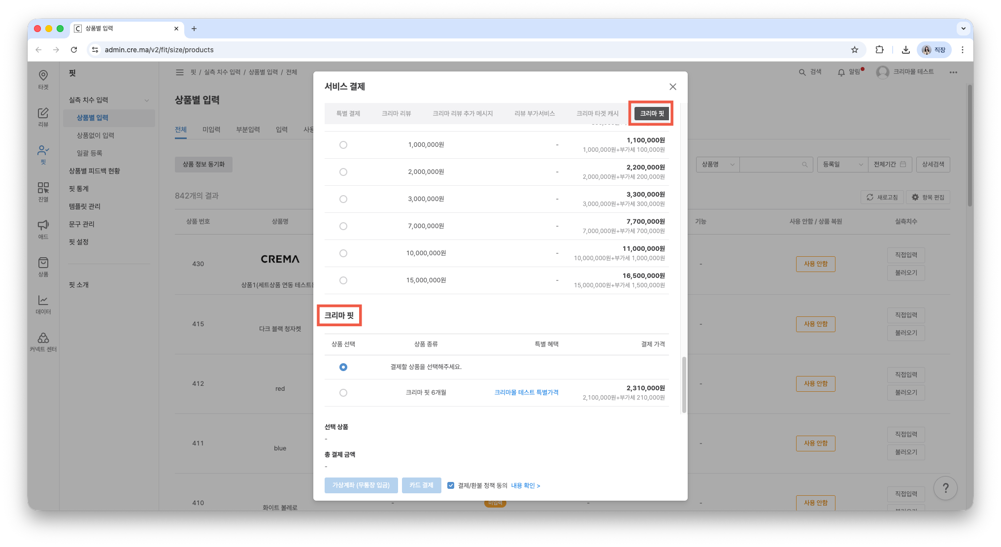Click the modal's vertical scrollbar
The width and height of the screenshot is (1001, 547).
click(684, 384)
